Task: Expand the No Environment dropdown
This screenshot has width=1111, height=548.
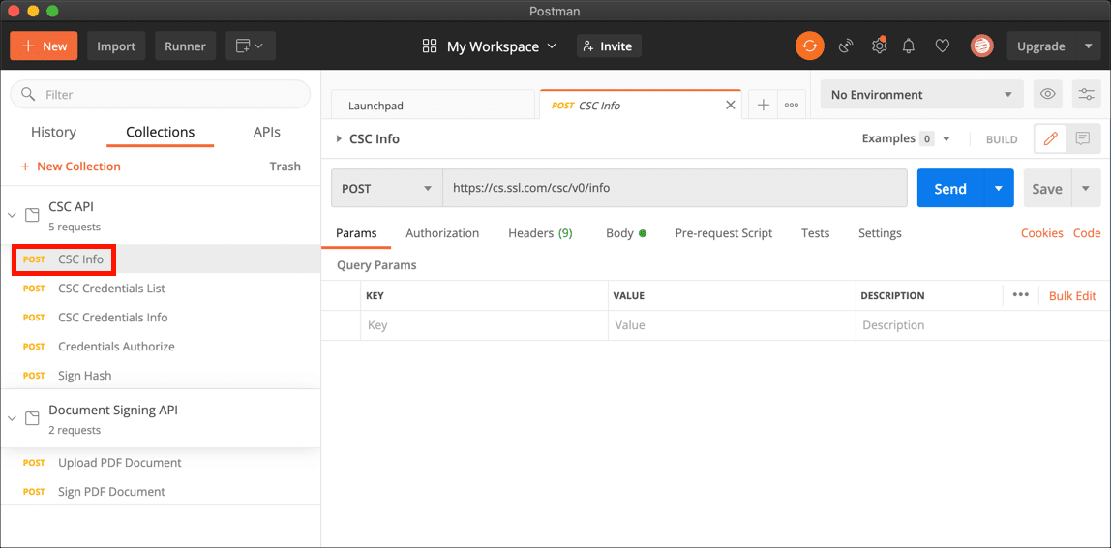Action: (x=921, y=95)
